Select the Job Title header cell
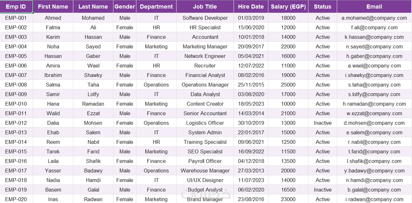 [205, 7]
